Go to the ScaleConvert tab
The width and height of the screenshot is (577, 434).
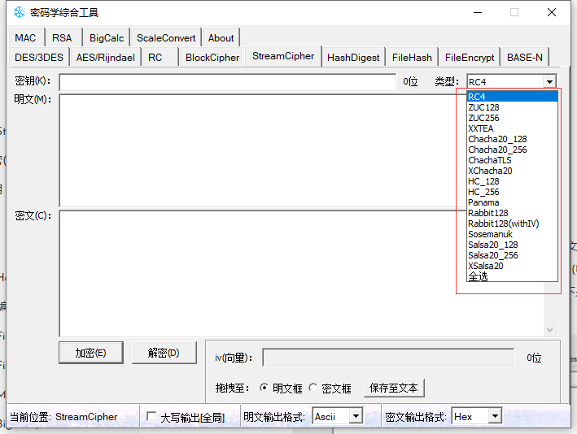(166, 38)
